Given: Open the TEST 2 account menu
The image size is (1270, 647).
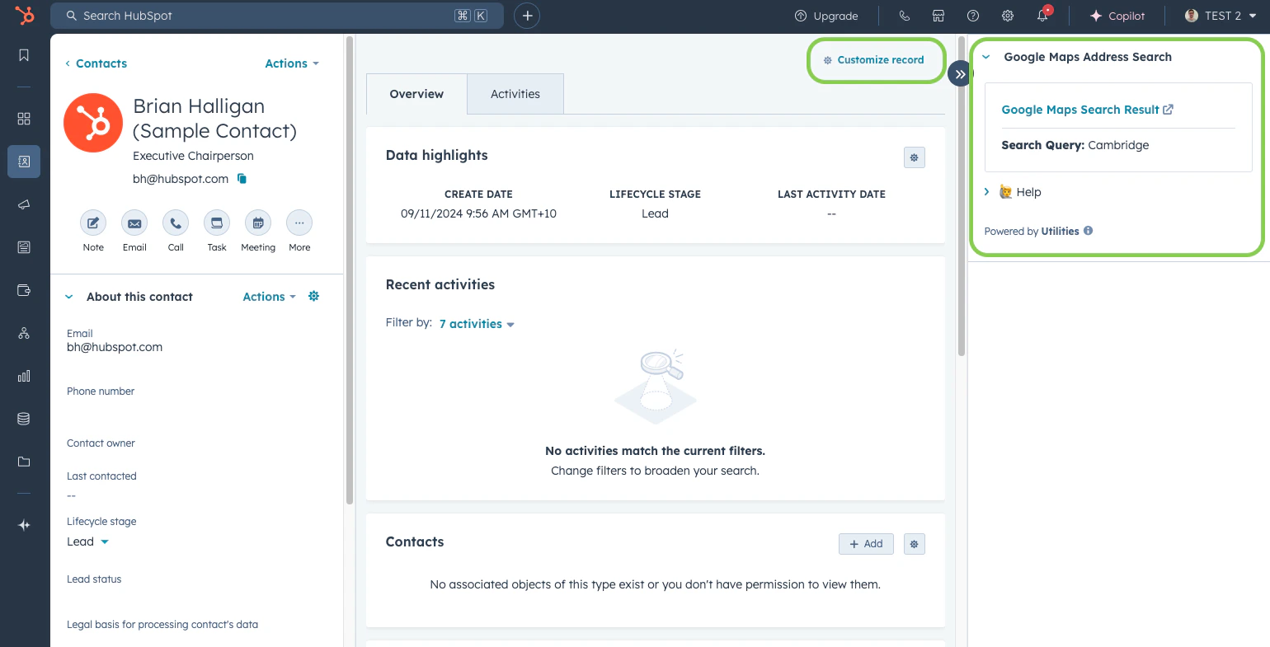Looking at the screenshot, I should click(1220, 16).
